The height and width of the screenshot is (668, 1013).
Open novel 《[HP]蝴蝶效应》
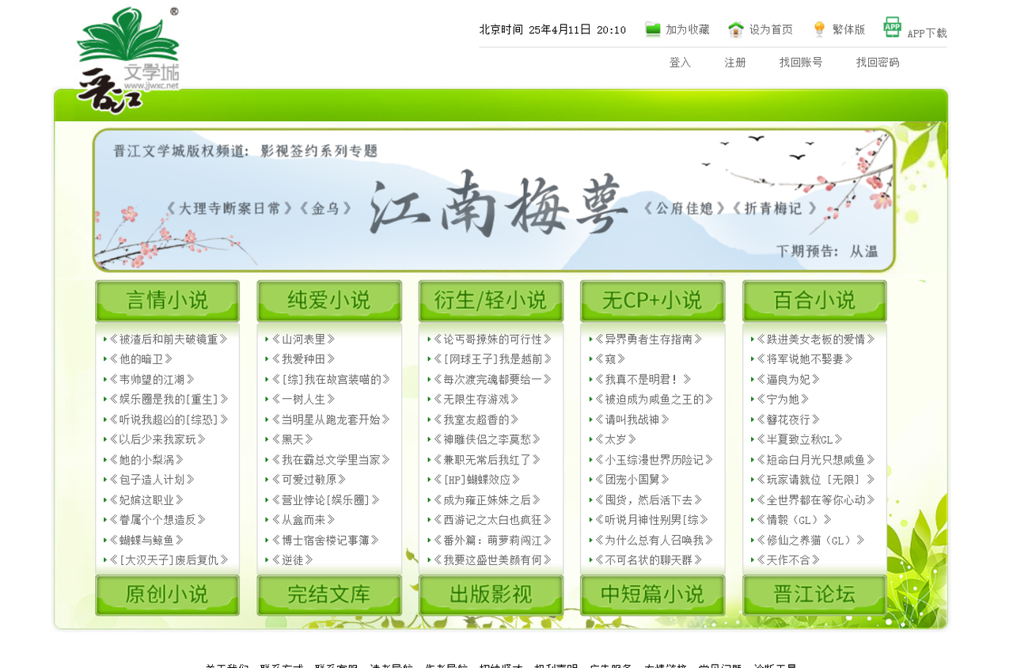(x=476, y=480)
